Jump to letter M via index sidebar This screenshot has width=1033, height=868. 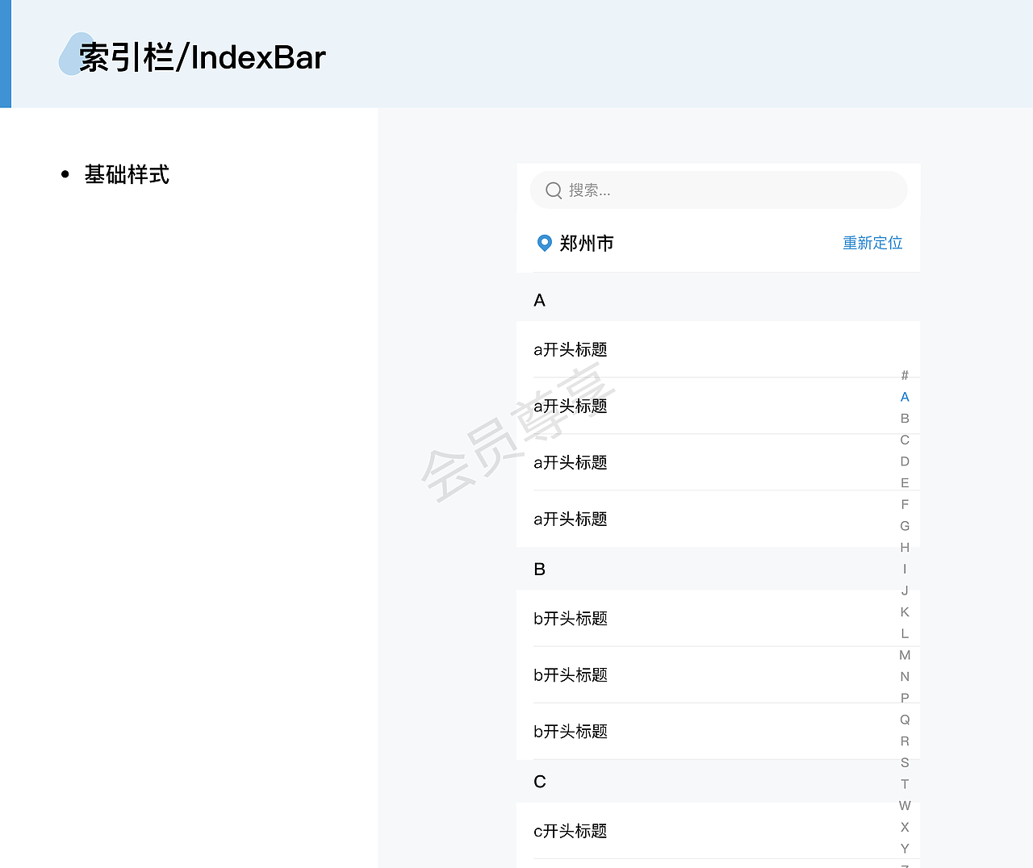pyautogui.click(x=905, y=655)
